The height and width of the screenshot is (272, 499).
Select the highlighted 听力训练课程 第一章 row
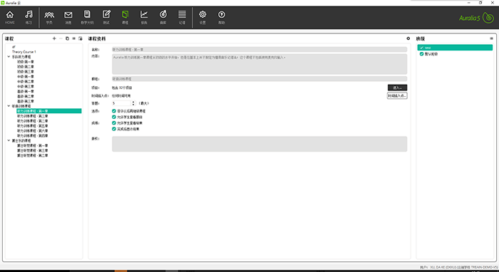click(x=49, y=111)
